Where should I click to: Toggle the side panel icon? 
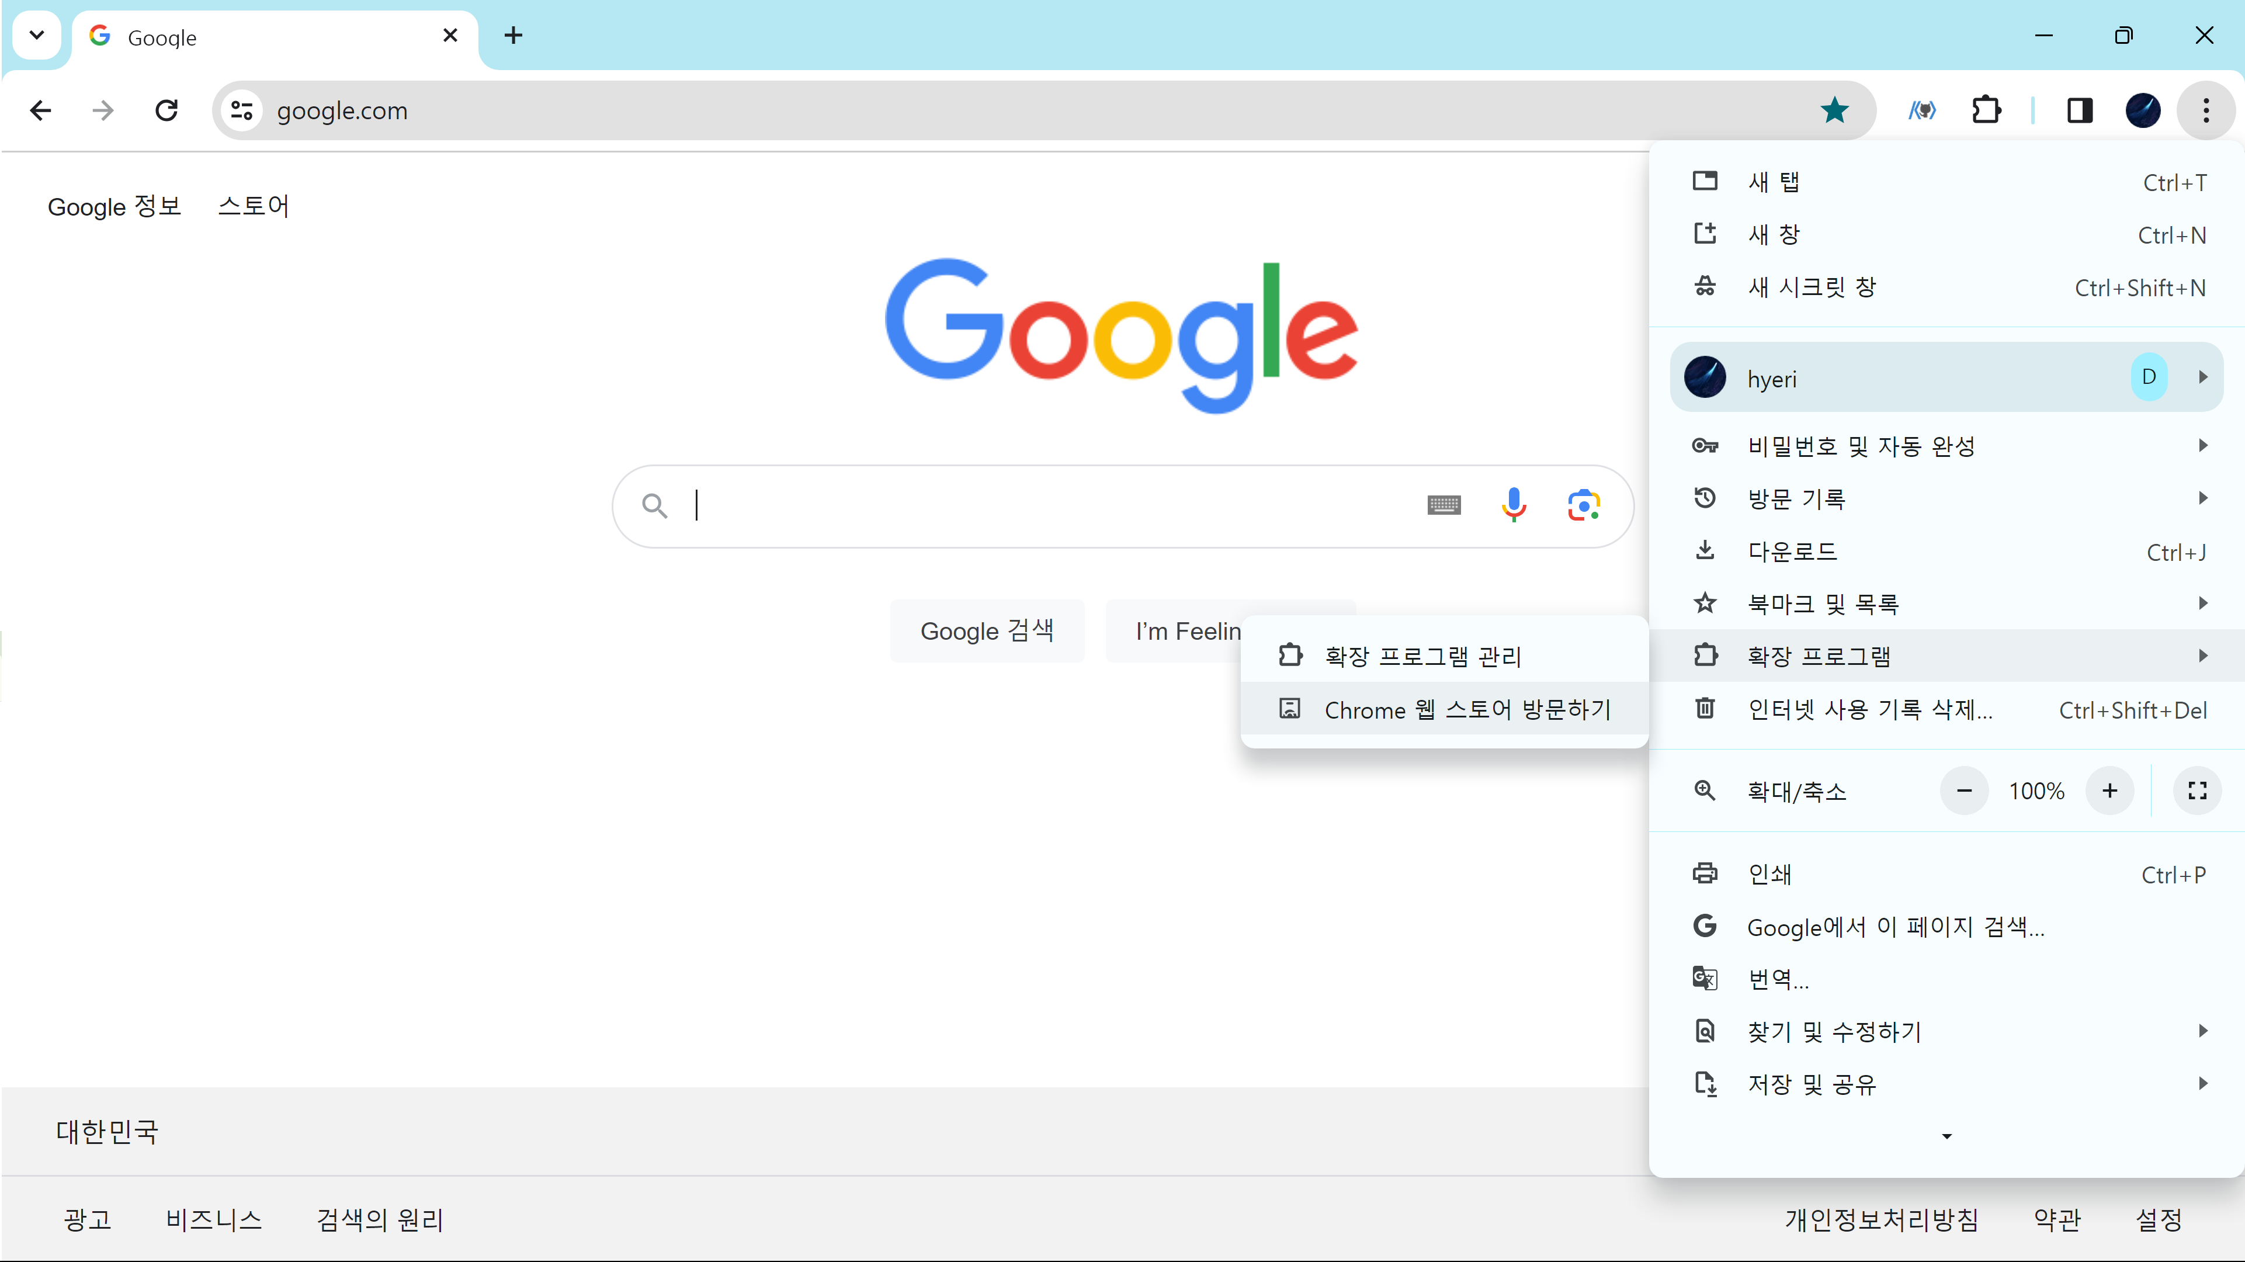(2080, 110)
